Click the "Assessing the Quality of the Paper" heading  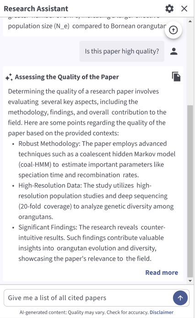coord(67,77)
